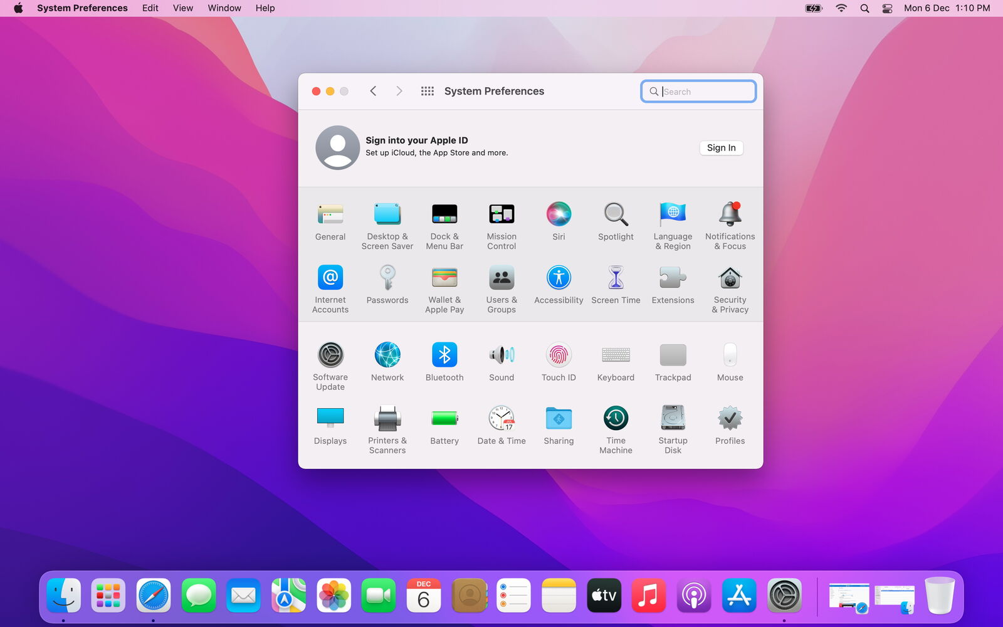Open Spotlight search in menu bar
The image size is (1003, 627).
point(864,8)
